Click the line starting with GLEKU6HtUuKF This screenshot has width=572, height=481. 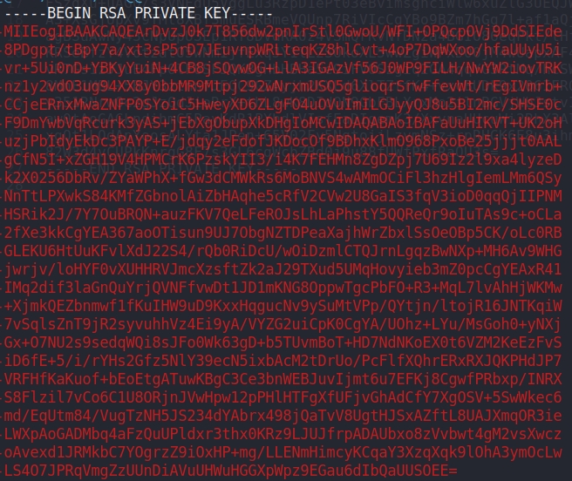click(283, 251)
